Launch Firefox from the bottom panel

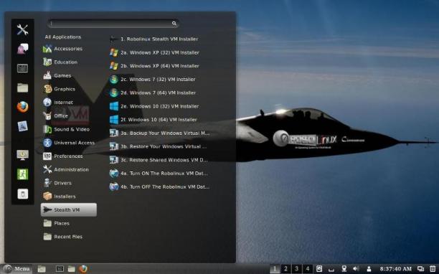click(83, 269)
